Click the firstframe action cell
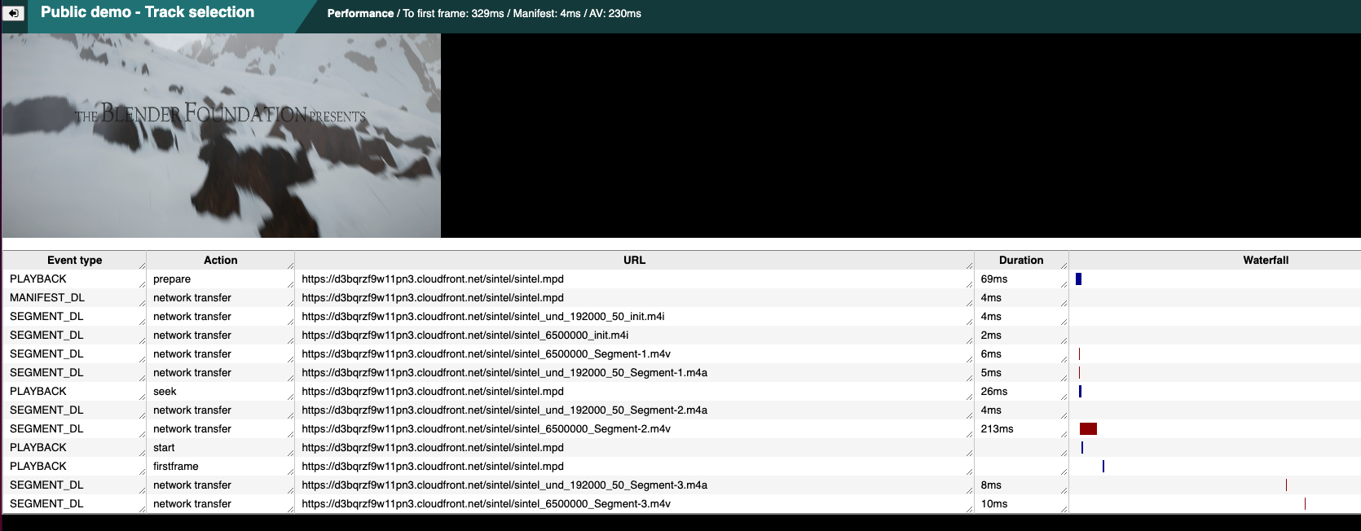Image resolution: width=1361 pixels, height=531 pixels. (176, 467)
